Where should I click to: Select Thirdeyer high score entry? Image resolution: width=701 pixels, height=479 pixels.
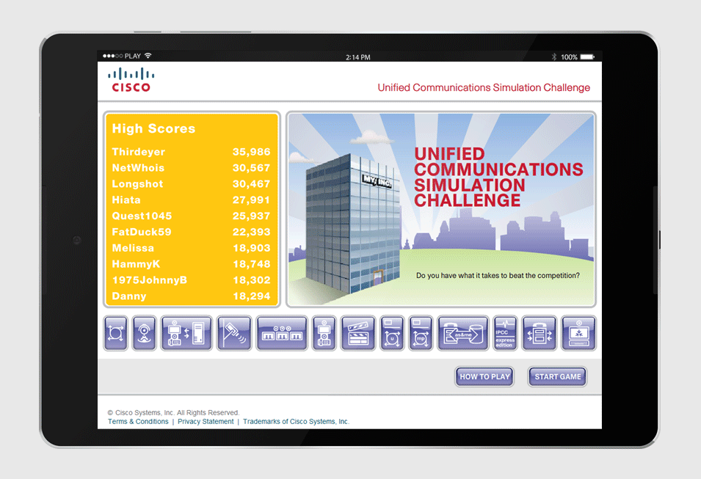192,152
